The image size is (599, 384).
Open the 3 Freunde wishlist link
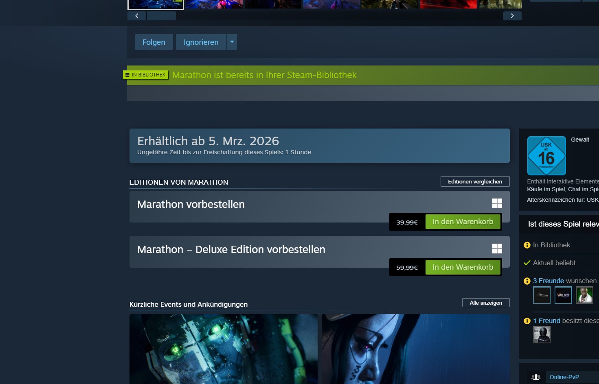click(x=548, y=281)
